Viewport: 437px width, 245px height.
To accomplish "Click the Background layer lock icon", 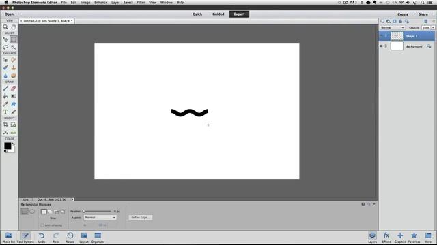I will (x=429, y=46).
